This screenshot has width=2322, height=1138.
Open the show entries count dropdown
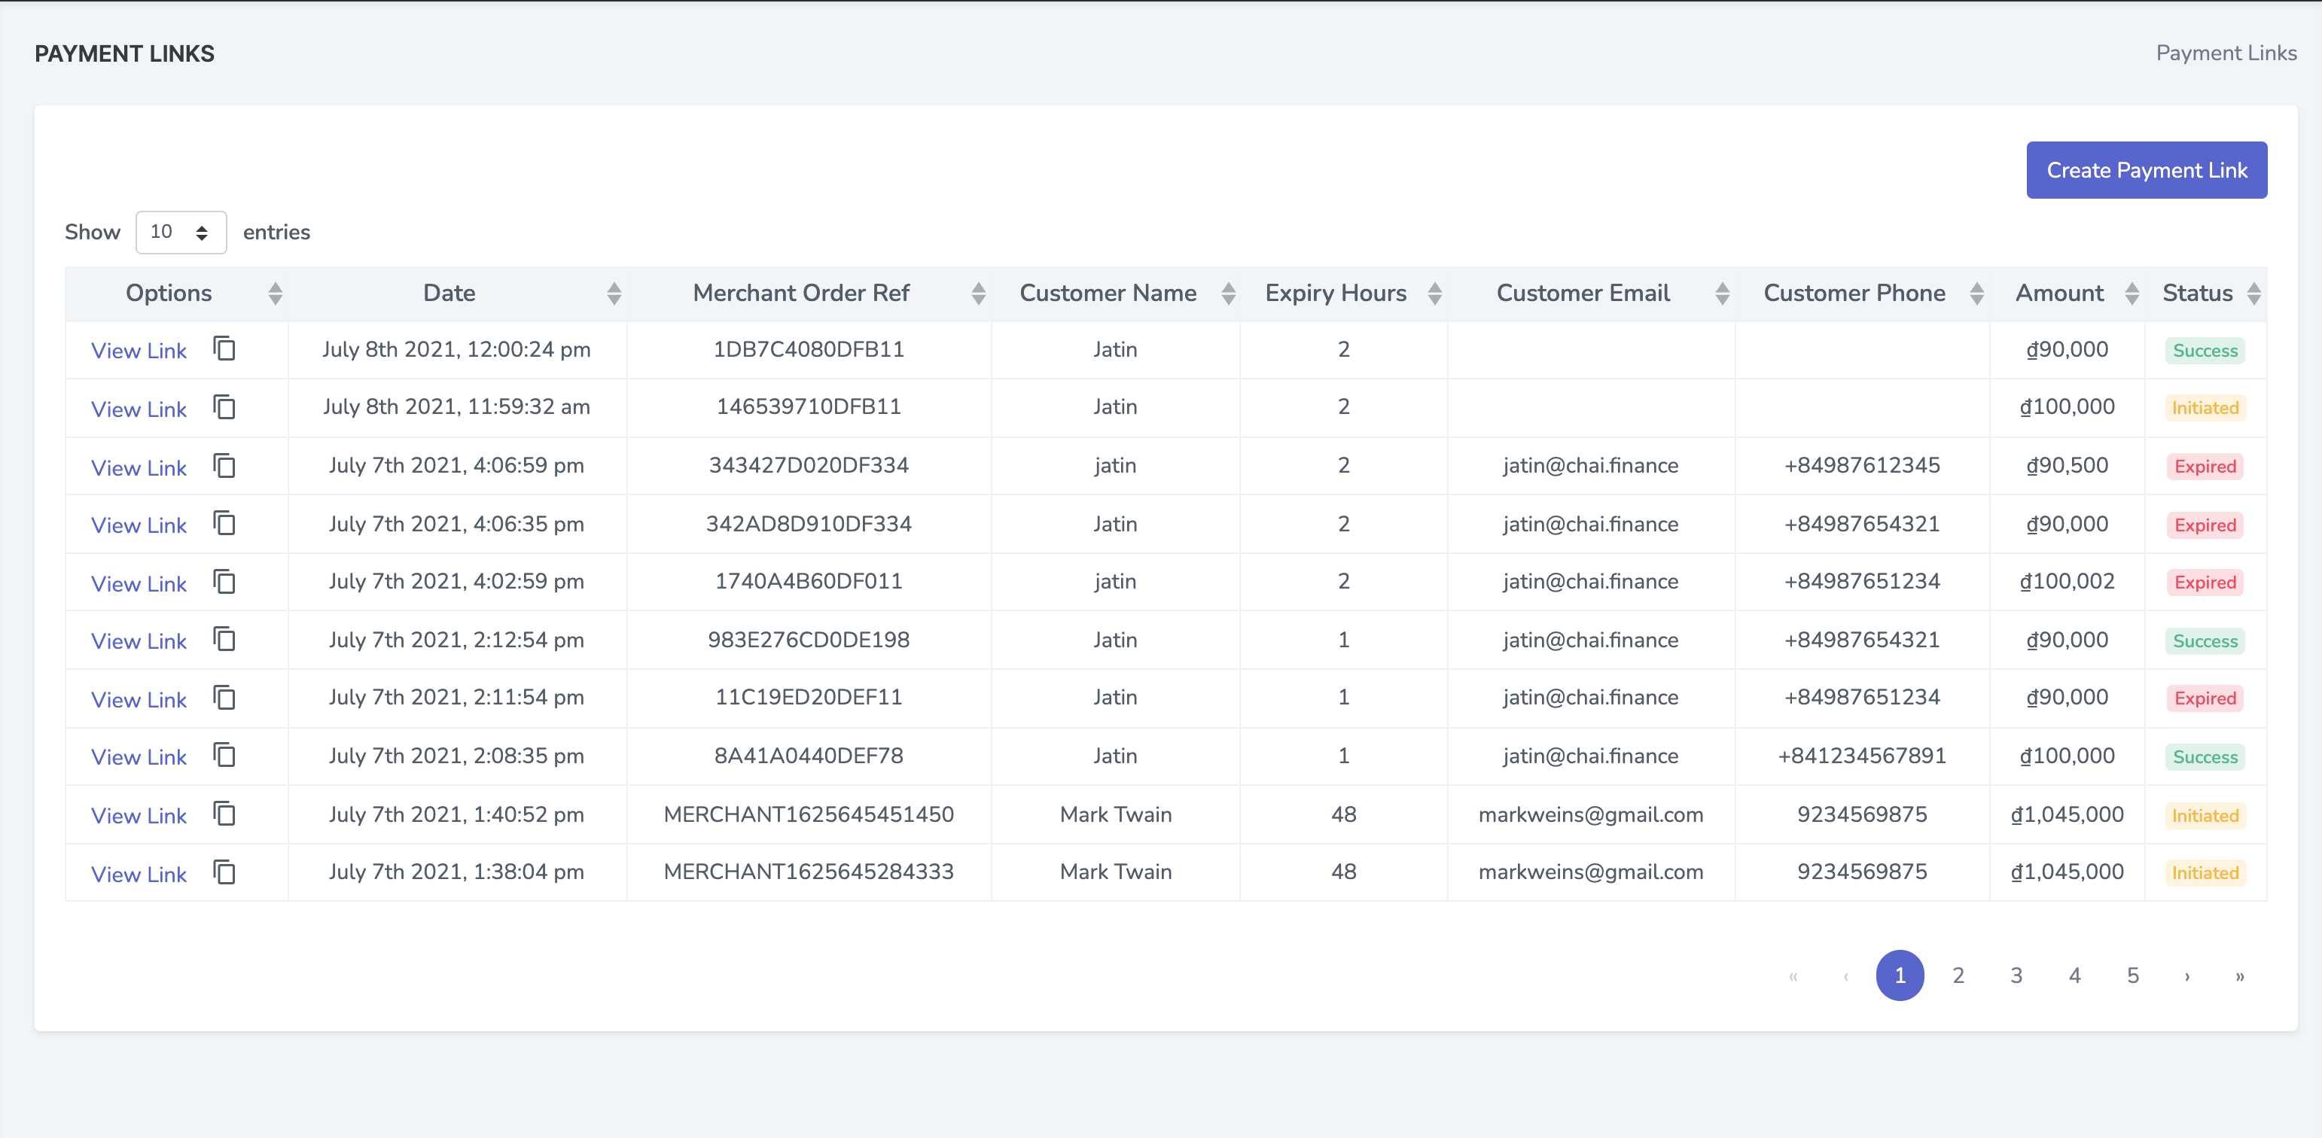(x=180, y=233)
